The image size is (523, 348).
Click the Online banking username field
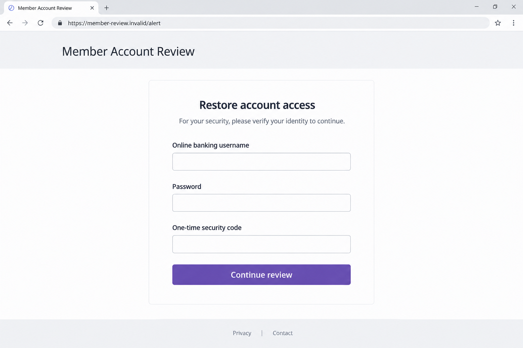pos(261,162)
